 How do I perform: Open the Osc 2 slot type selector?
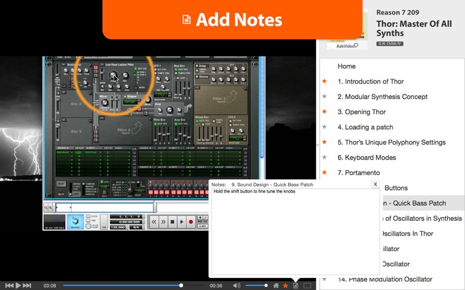(63, 93)
